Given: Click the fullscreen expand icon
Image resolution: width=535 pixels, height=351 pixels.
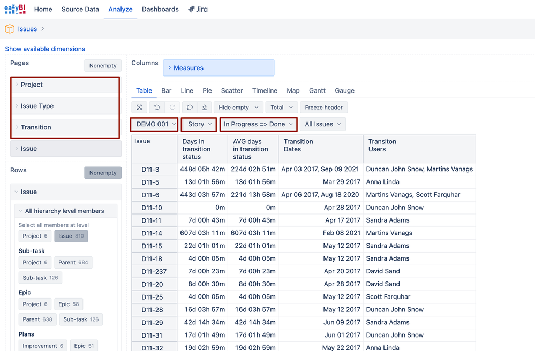Looking at the screenshot, I should (x=139, y=108).
